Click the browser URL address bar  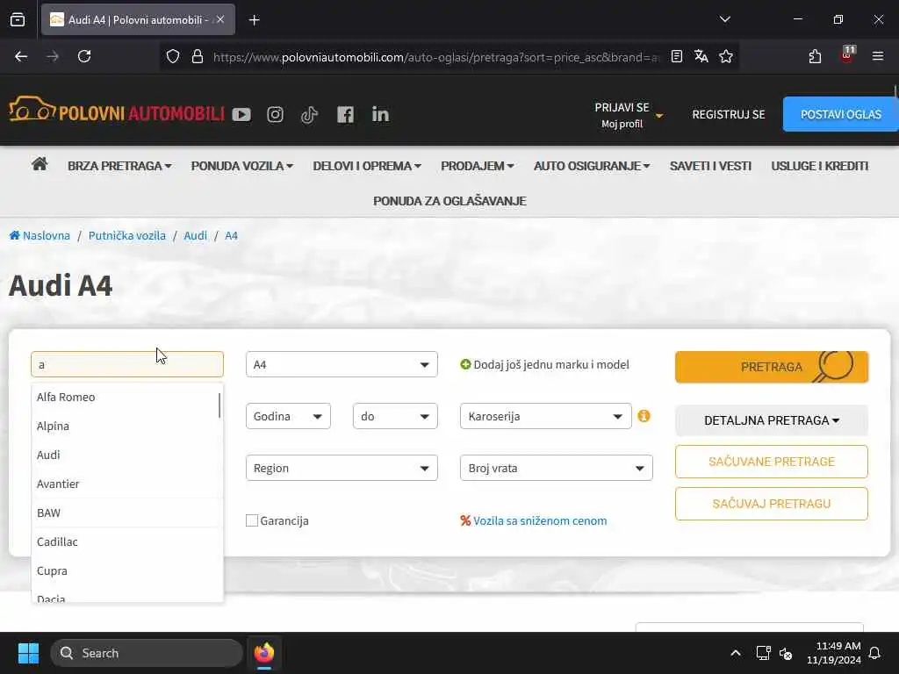(x=435, y=57)
